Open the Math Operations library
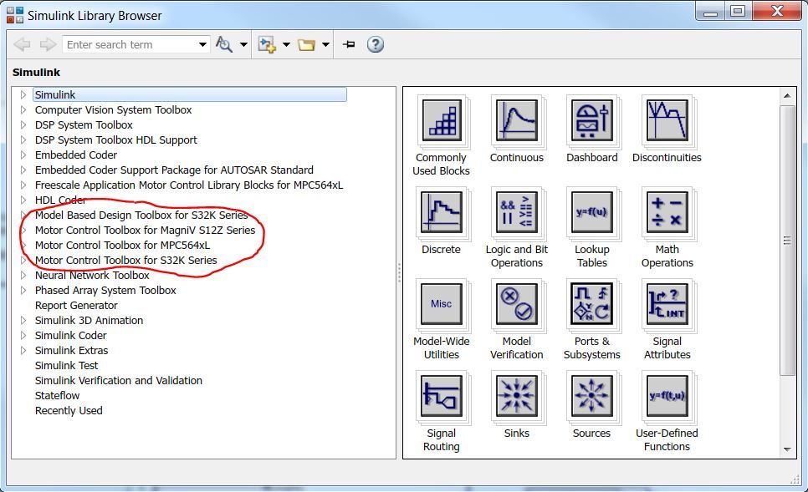This screenshot has width=808, height=492. (667, 212)
